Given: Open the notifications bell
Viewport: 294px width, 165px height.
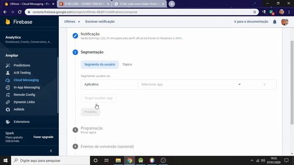Looking at the screenshot, I should pos(275,22).
